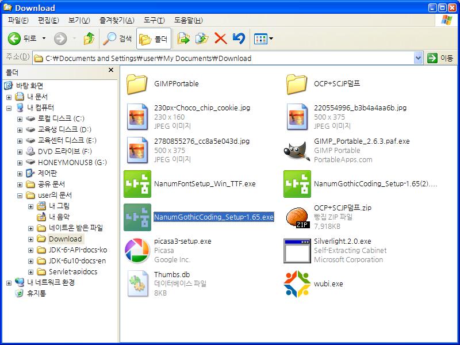Viewport: 460px width, 345px height.
Task: Select Servlet-apidocs folder in tree
Action: coord(73,271)
